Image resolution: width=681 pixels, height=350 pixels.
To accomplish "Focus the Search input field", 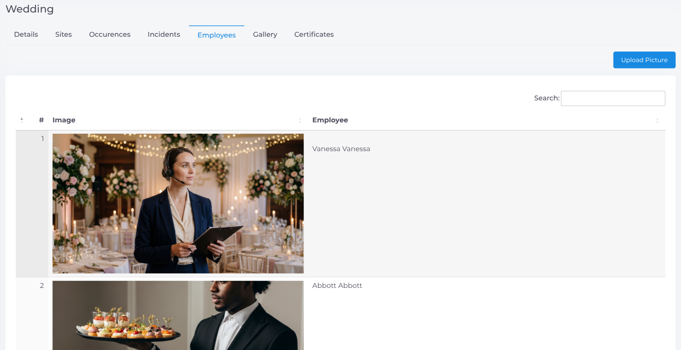I will pos(613,98).
